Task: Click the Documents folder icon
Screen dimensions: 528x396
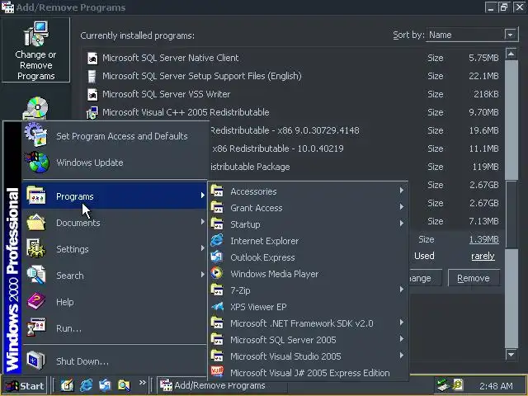Action: point(36,222)
